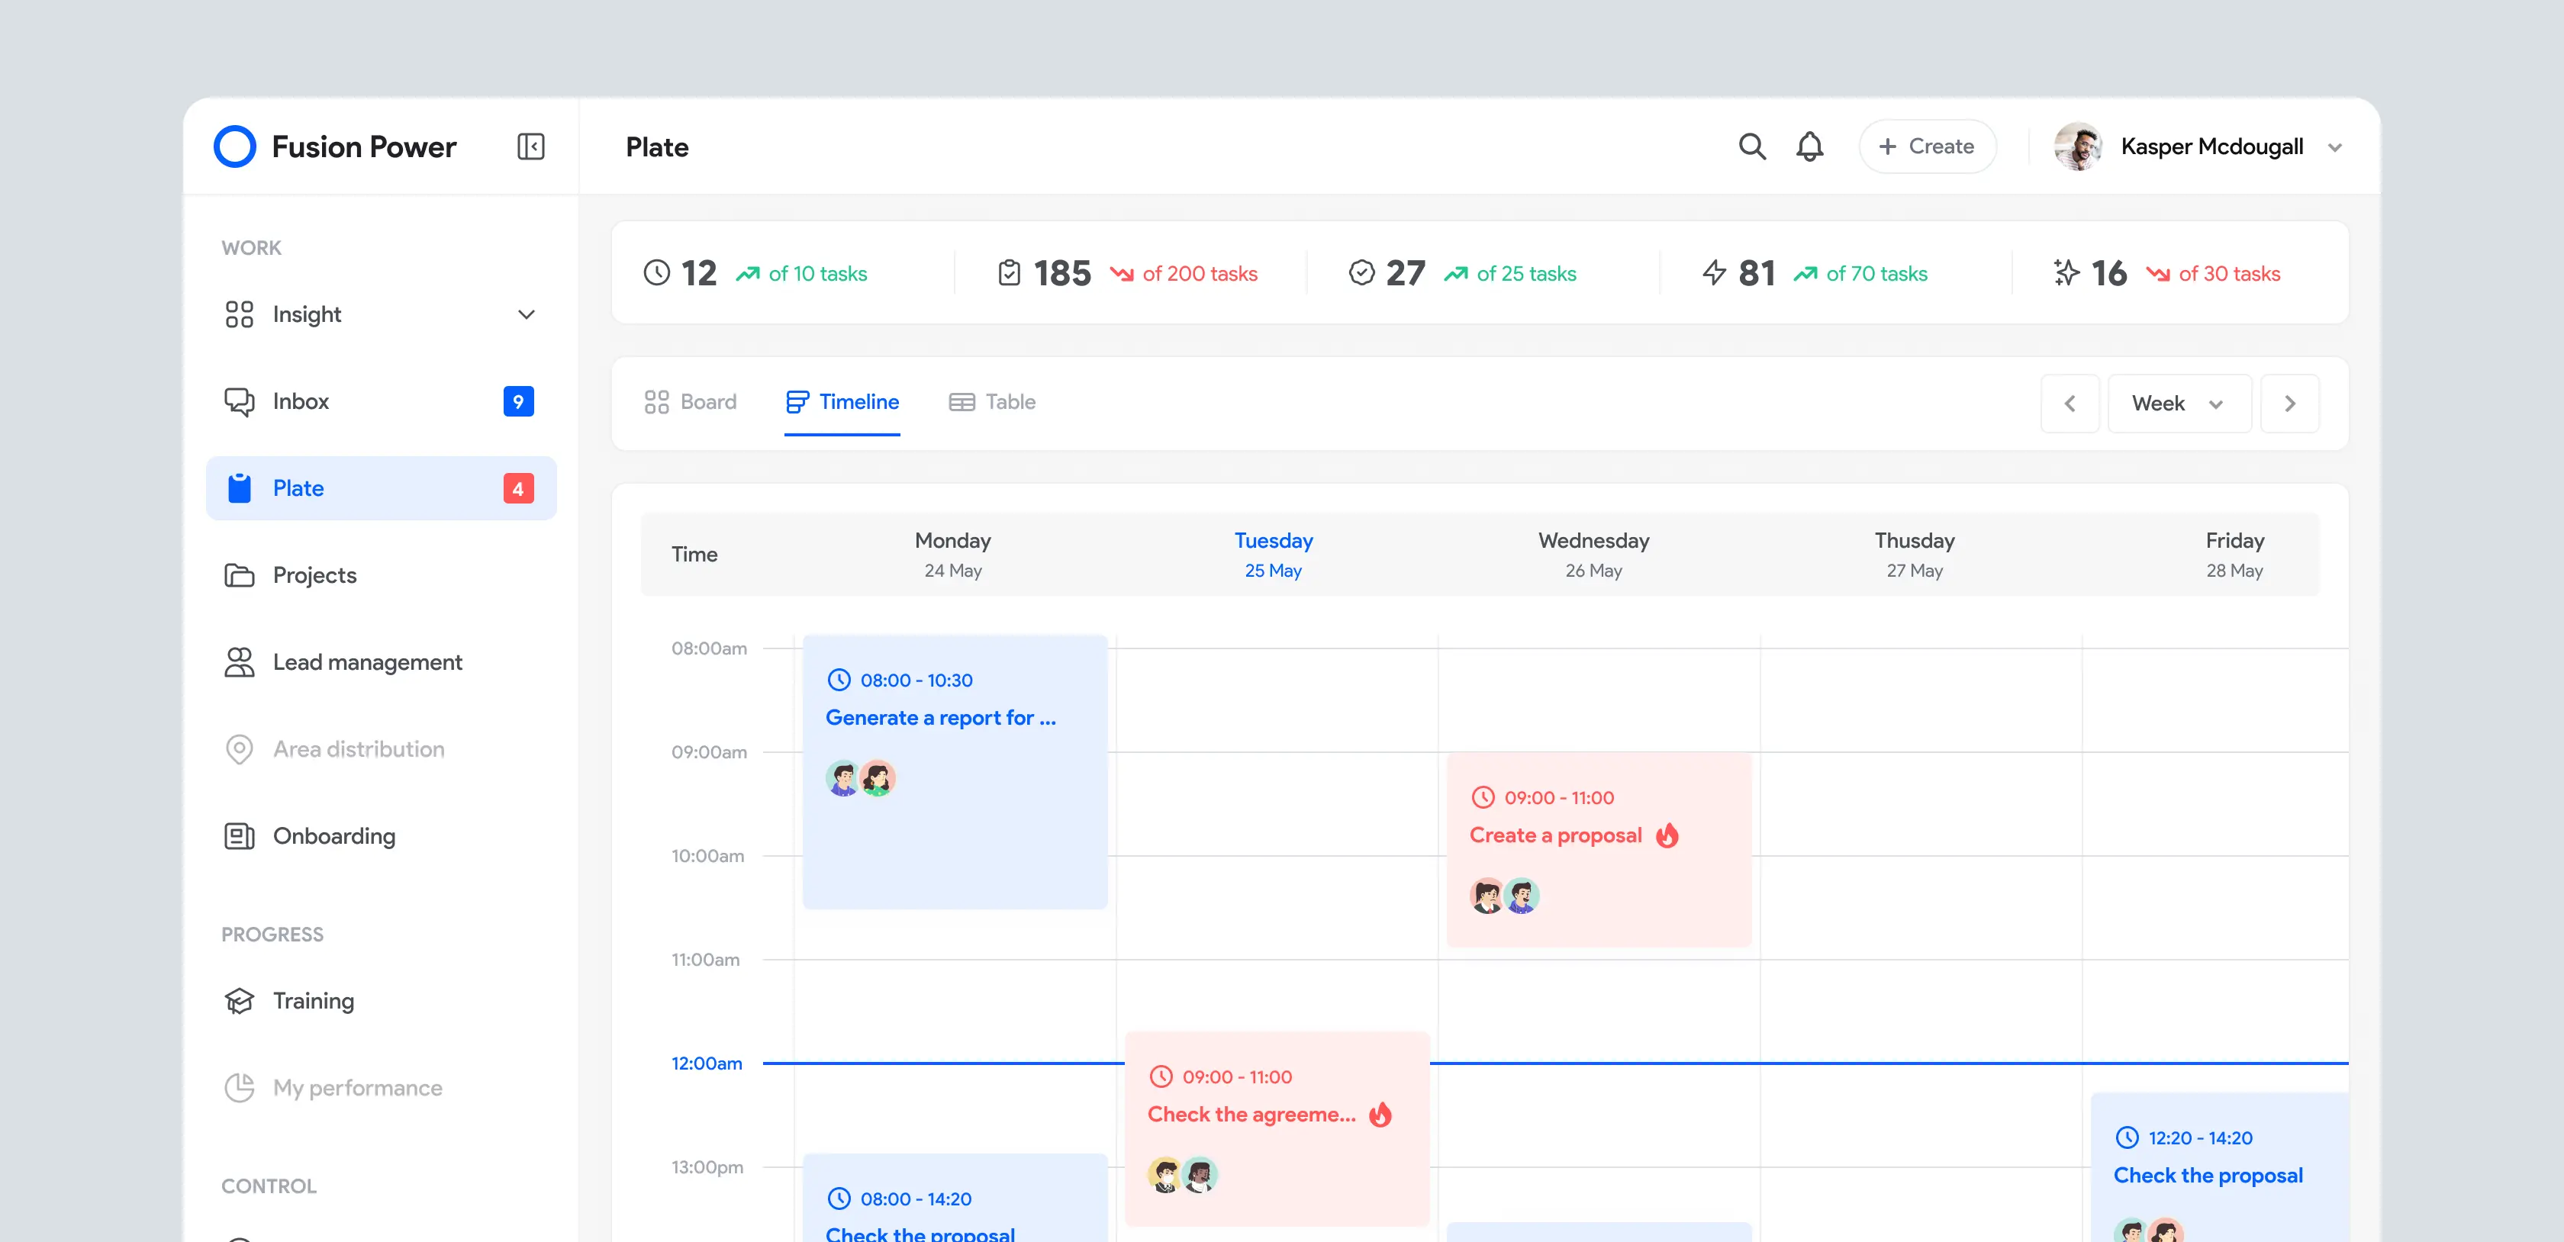
Task: Collapse the sidebar with the panel icon
Action: click(x=530, y=147)
